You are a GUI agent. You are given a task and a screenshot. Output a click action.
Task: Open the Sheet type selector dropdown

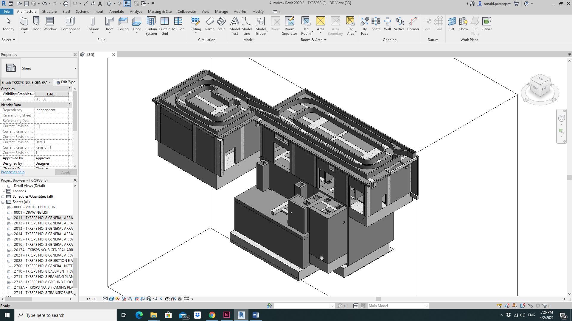click(x=75, y=68)
